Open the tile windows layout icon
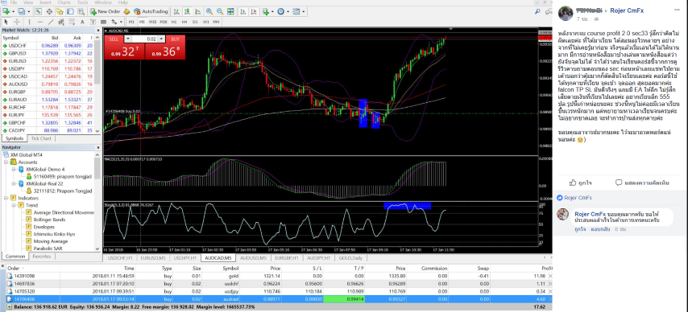 pos(230,11)
